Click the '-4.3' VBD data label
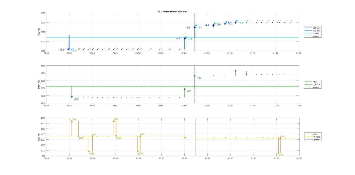 point(241,23)
